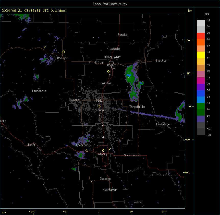The width and height of the screenshot is (220, 215).
Task: Click the lightest grey 70-80 dBZ swatch
Action: [201, 23]
